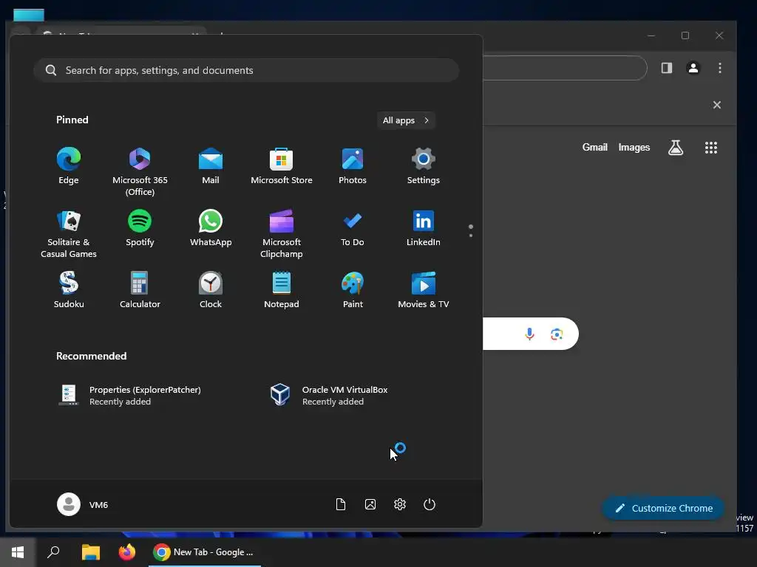
Task: Open Settings from the pinned grid
Action: [423, 166]
